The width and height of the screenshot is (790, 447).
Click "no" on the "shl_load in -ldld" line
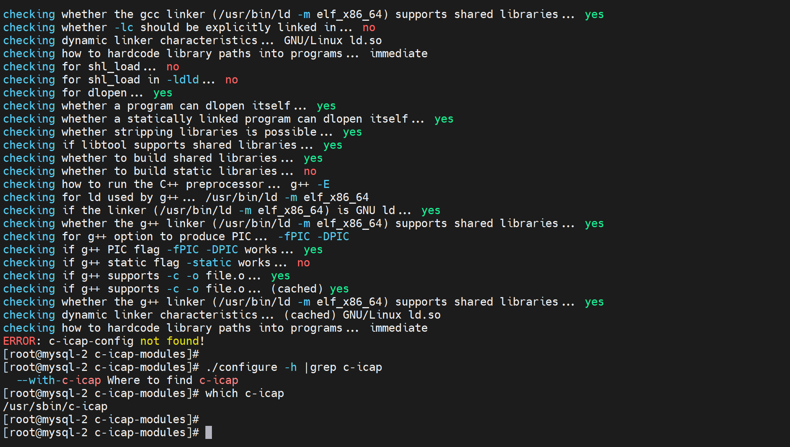click(232, 80)
